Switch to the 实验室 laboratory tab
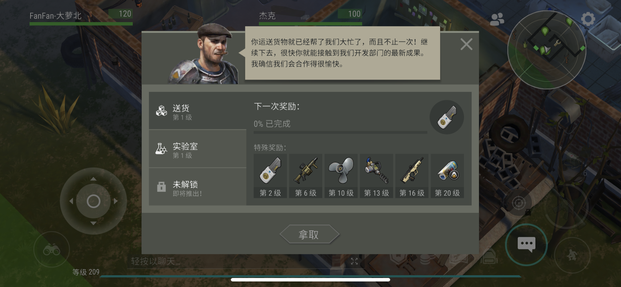The height and width of the screenshot is (287, 621). [198, 149]
